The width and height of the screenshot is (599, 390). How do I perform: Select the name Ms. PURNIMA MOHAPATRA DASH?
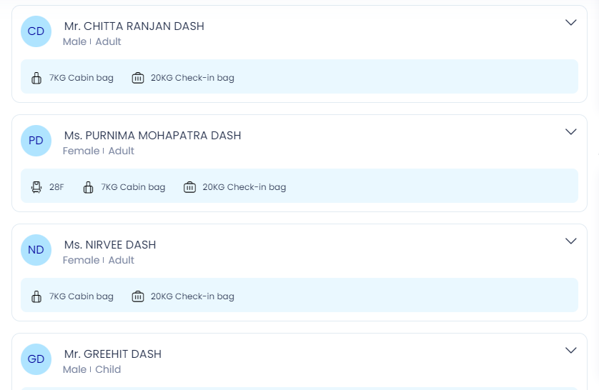point(152,136)
